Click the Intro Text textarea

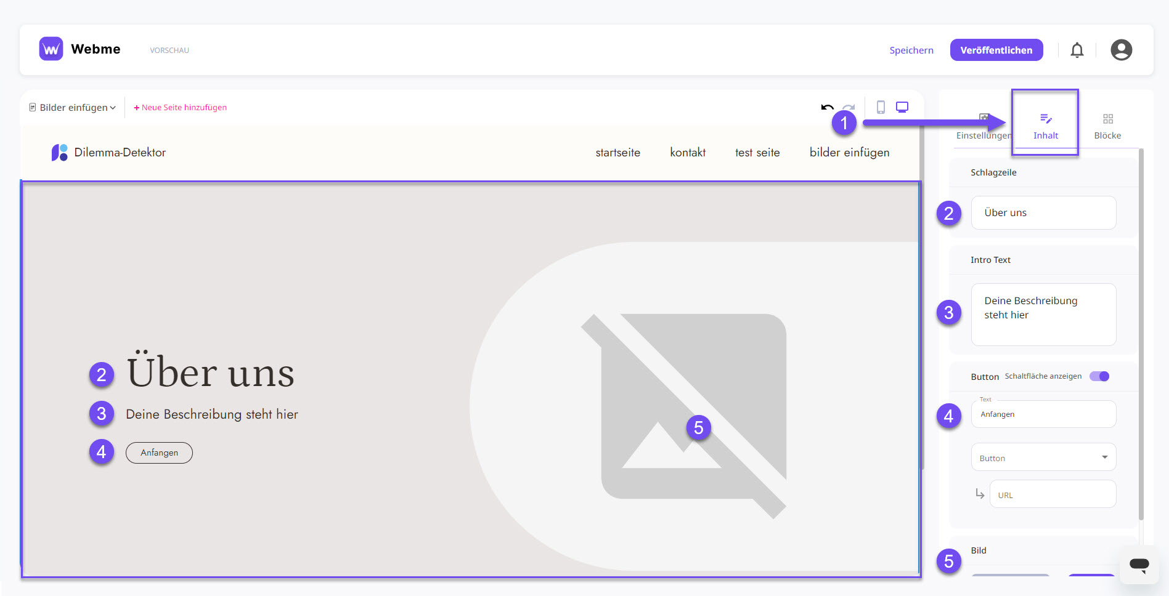tap(1043, 314)
